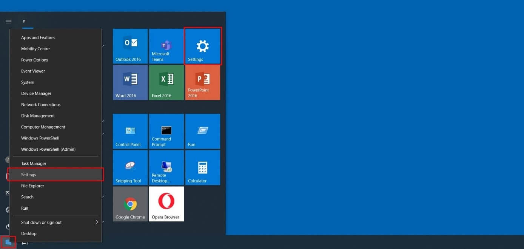Start the Calculator app

pos(202,167)
